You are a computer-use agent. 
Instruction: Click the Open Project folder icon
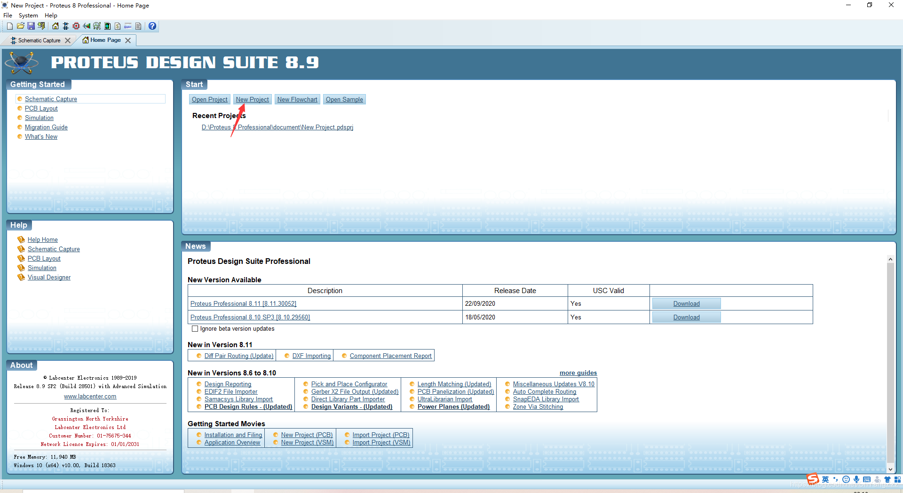tap(20, 26)
